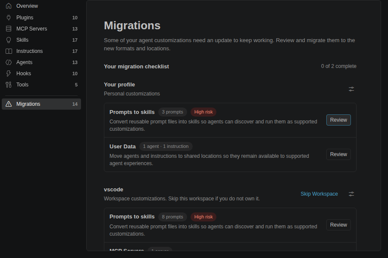Click the Agents count 13

[x=75, y=62]
